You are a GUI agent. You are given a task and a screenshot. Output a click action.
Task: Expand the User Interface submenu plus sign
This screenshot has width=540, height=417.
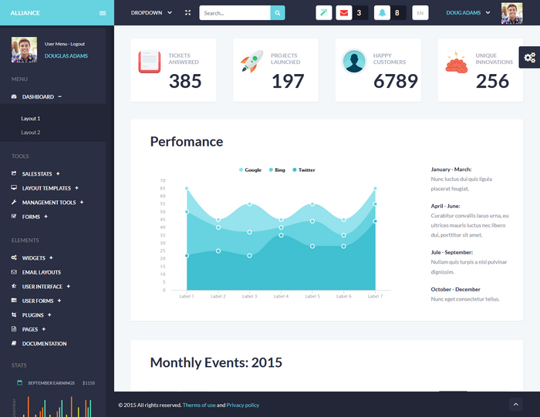tap(68, 286)
